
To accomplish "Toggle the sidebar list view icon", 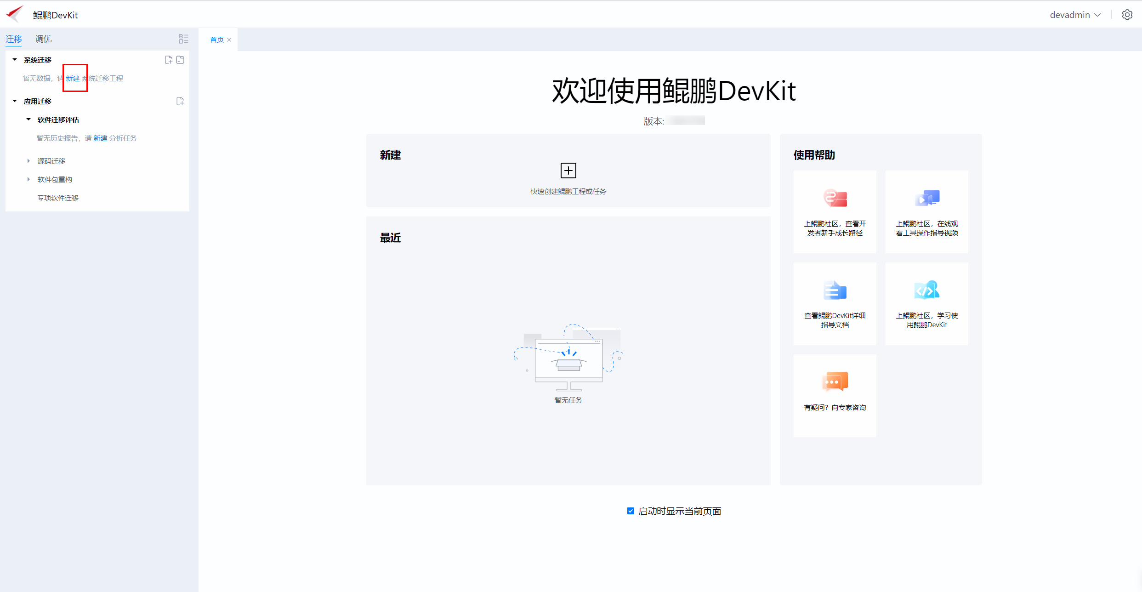I will coord(183,39).
